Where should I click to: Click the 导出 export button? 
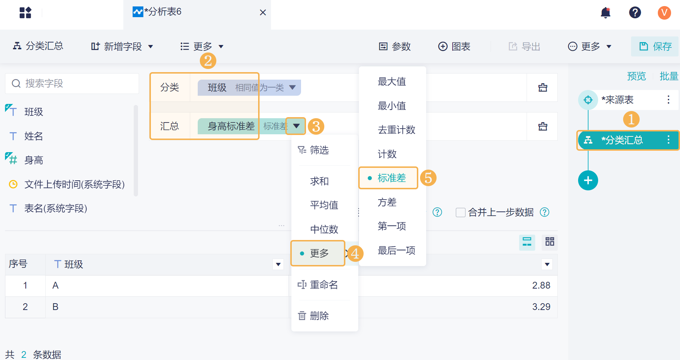coord(524,46)
